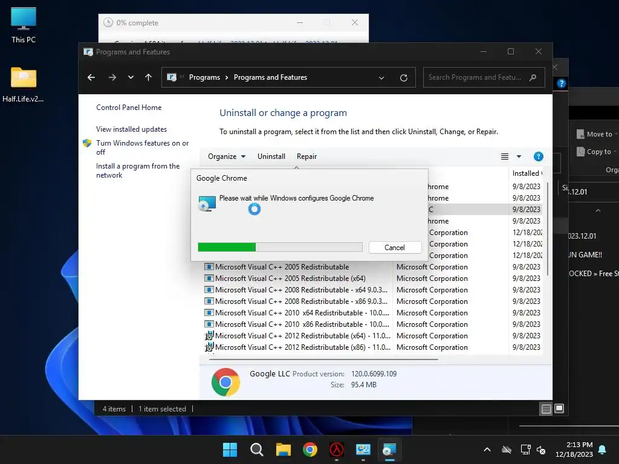Refresh the Programs and Features list
Image resolution: width=619 pixels, height=464 pixels.
[x=403, y=78]
